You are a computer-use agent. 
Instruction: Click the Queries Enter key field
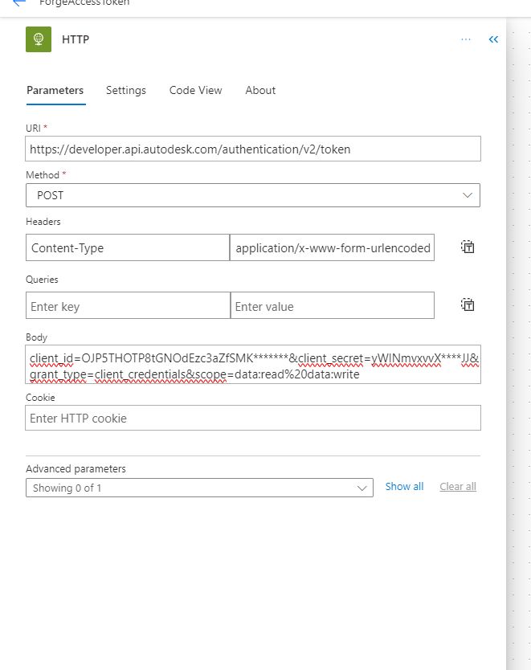pyautogui.click(x=128, y=305)
